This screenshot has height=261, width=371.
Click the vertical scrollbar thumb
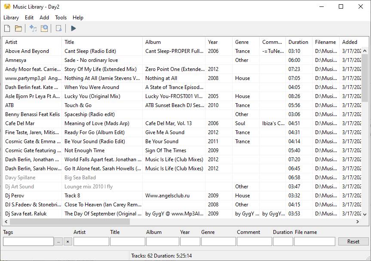(365, 78)
